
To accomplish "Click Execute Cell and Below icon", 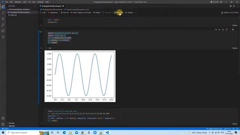I will (x=223, y=30).
